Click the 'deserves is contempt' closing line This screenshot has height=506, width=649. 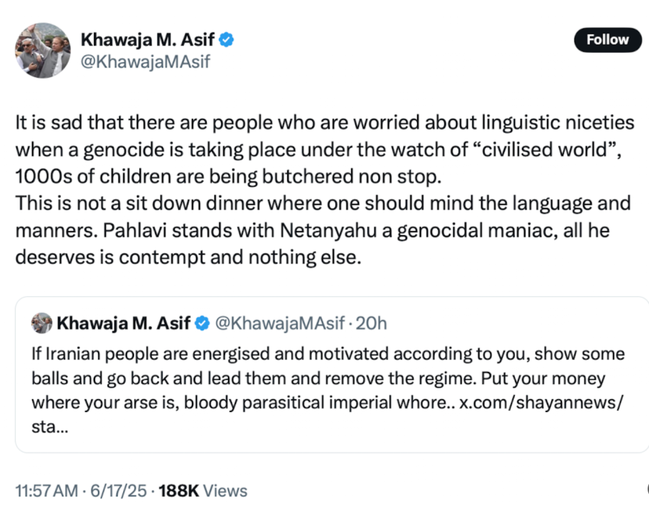[x=189, y=257]
